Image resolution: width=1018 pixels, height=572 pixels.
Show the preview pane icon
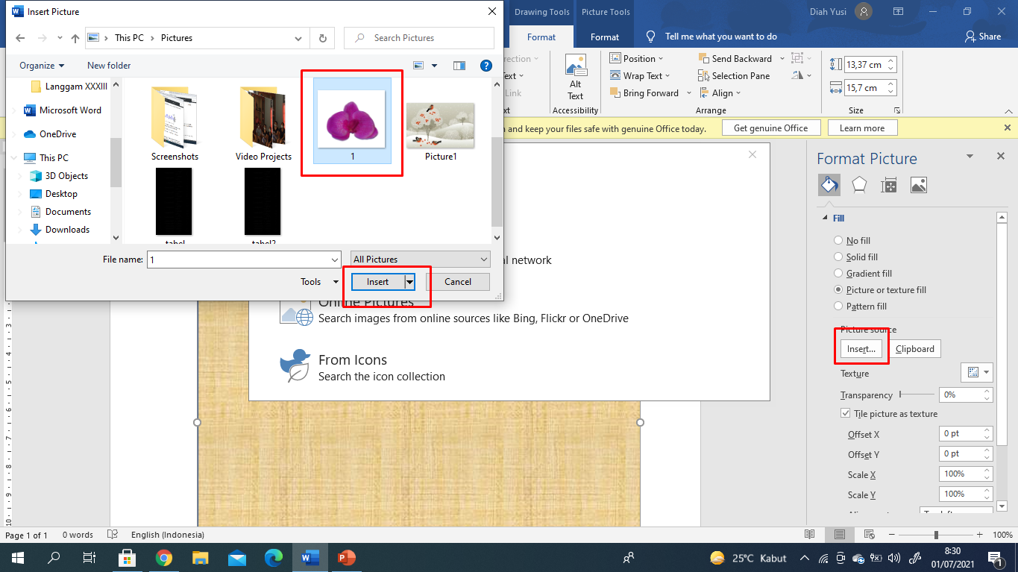[459, 66]
